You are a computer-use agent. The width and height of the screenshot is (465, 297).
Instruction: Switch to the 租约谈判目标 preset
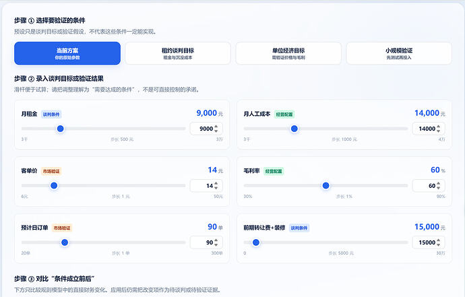pyautogui.click(x=178, y=53)
